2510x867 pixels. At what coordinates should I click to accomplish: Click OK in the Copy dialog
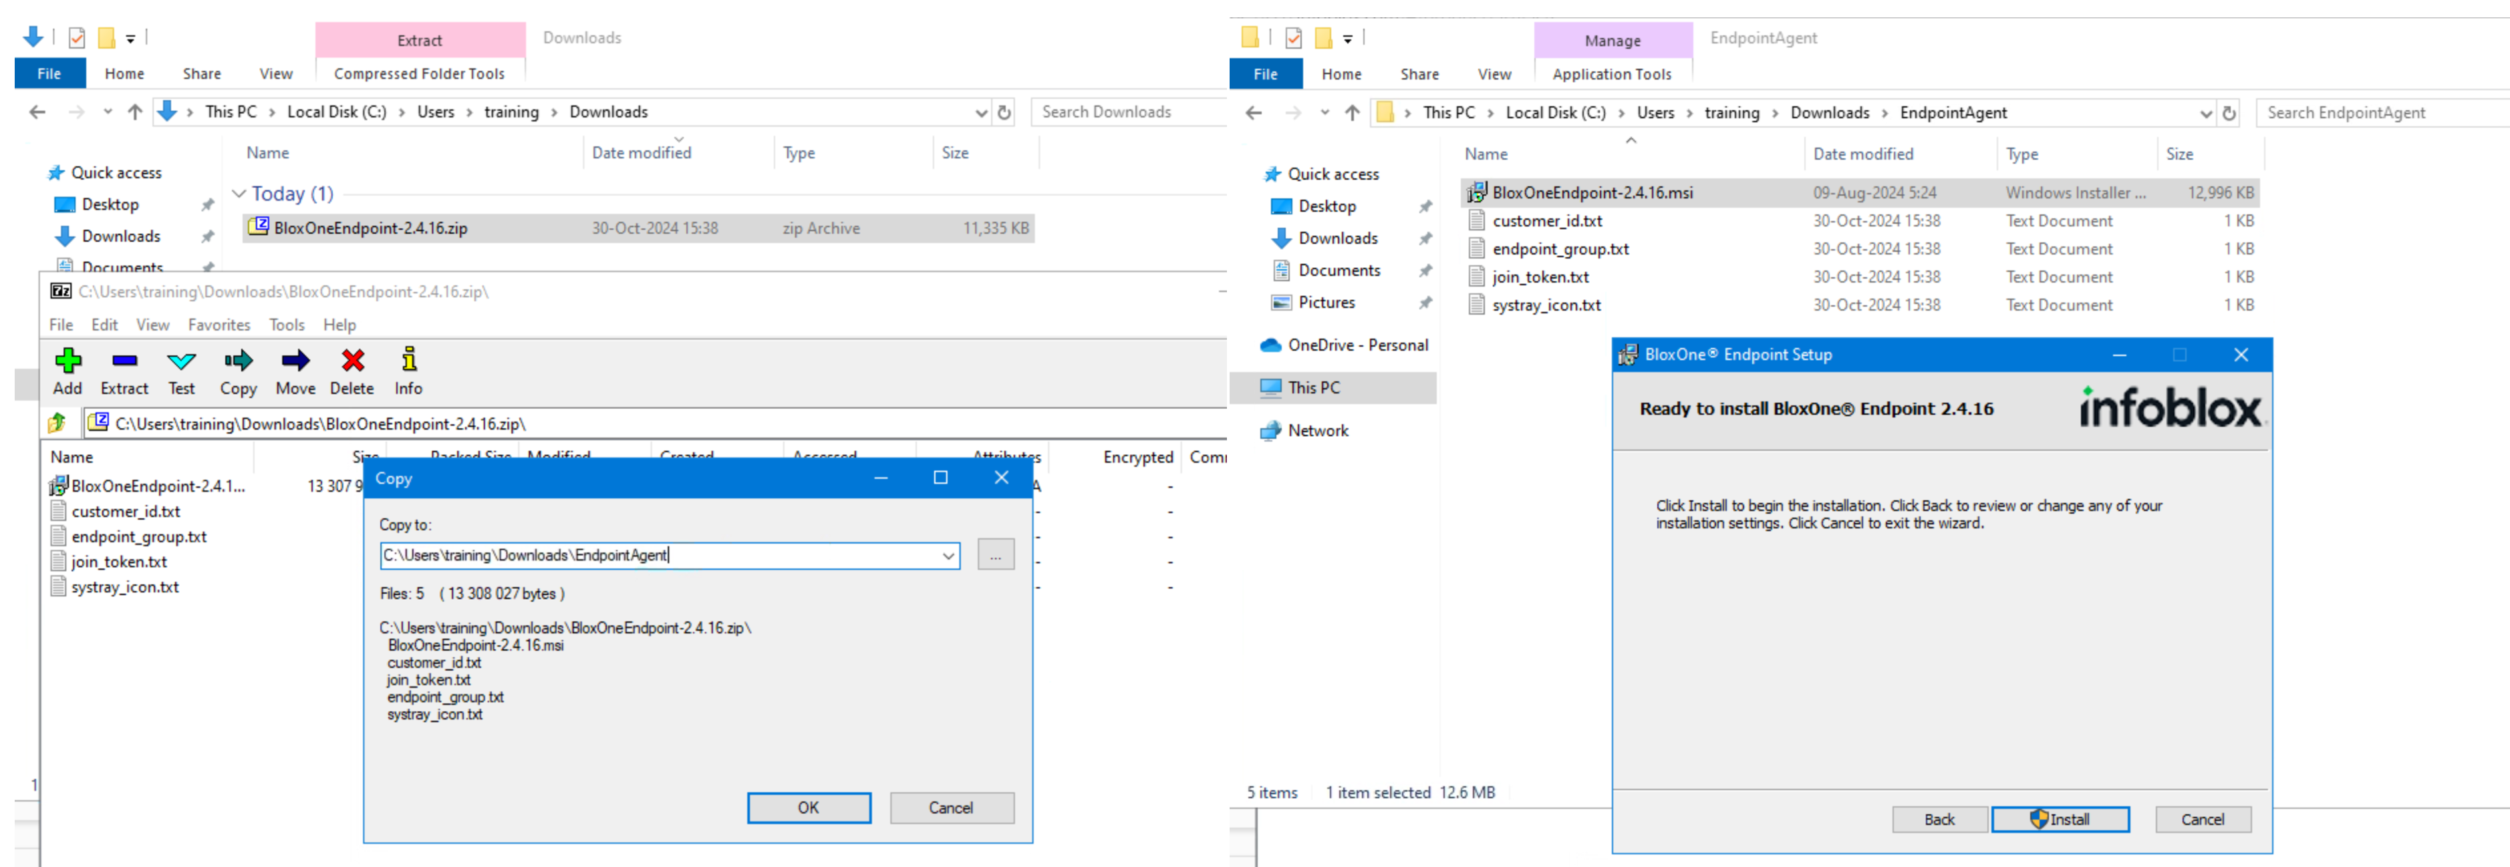coord(809,808)
